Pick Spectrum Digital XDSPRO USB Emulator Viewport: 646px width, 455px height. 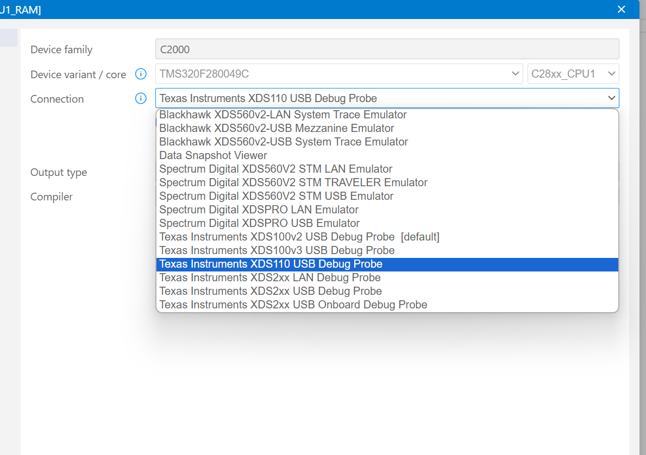[387, 223]
